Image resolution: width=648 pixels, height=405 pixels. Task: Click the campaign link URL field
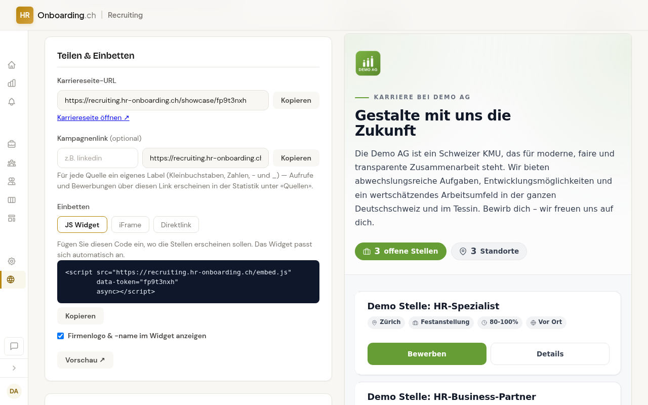[206, 158]
